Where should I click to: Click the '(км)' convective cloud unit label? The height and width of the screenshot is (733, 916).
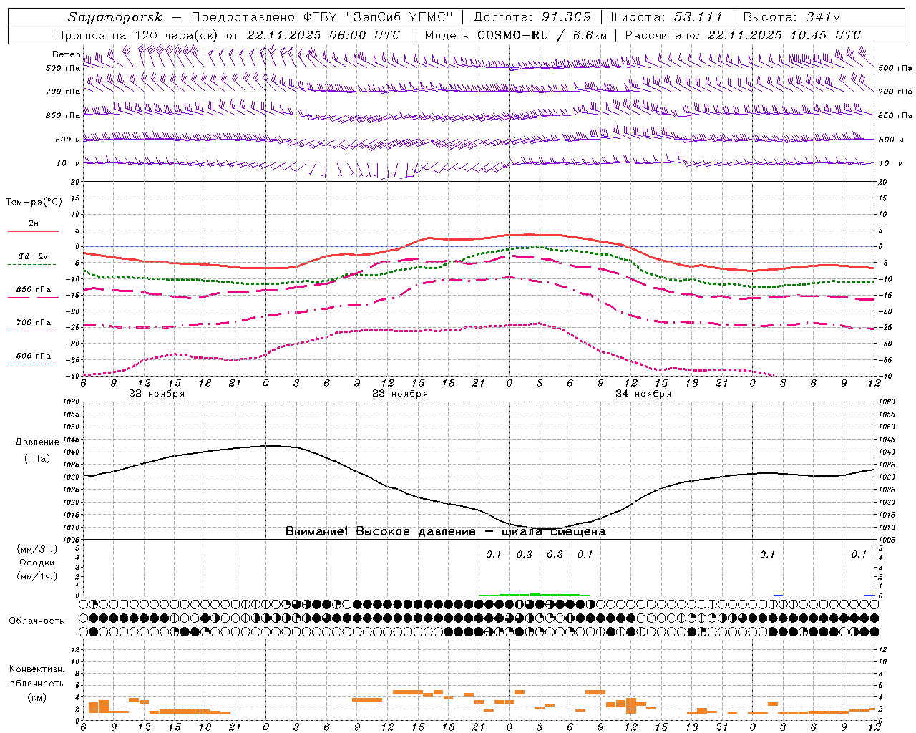click(37, 697)
